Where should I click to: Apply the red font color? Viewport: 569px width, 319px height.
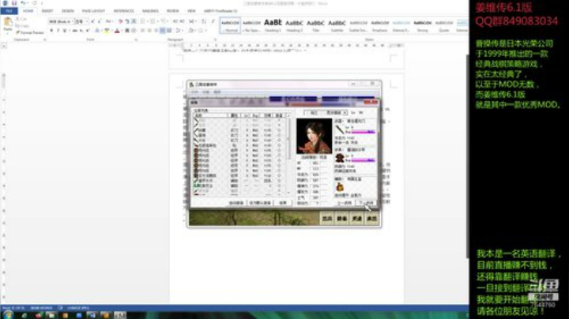coord(117,31)
